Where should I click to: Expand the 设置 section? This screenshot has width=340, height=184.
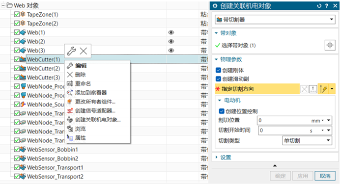pos(216,158)
